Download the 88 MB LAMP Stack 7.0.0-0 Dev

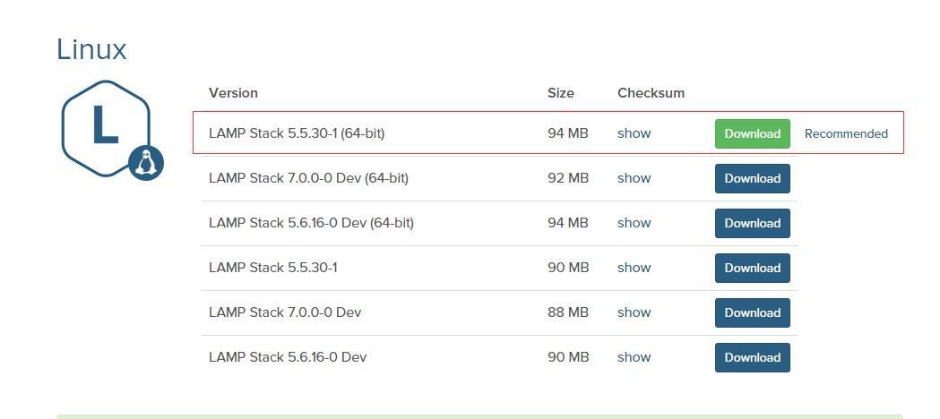[753, 312]
